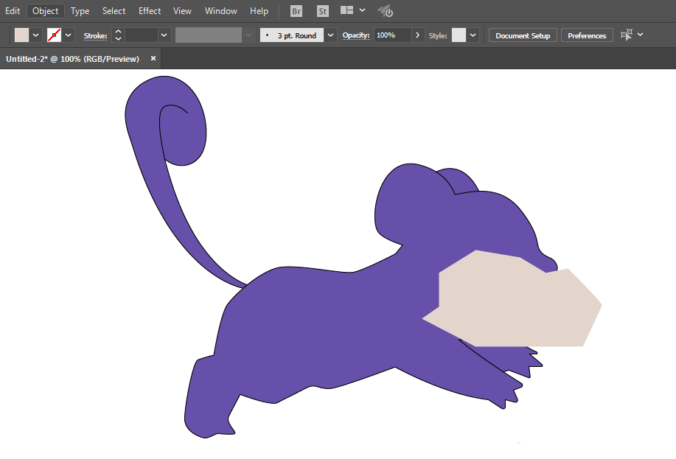Viewport: 676px width, 459px height.
Task: Open Adobe Stock via St icon
Action: coord(322,11)
